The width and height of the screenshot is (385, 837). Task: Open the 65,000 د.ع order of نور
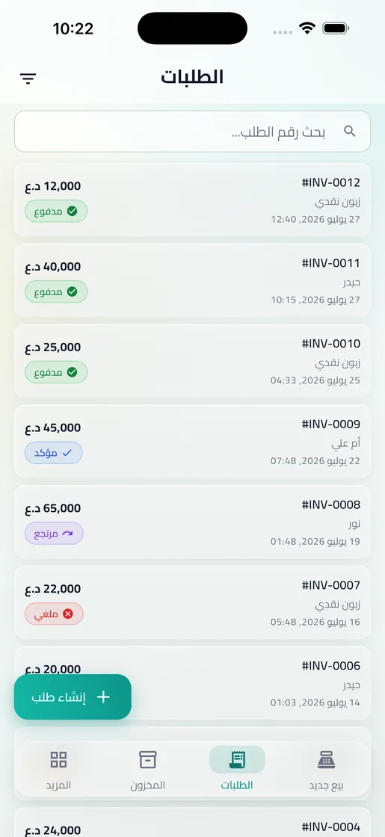tap(192, 522)
